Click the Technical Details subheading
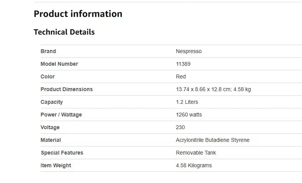The width and height of the screenshot is (302, 183). click(64, 32)
